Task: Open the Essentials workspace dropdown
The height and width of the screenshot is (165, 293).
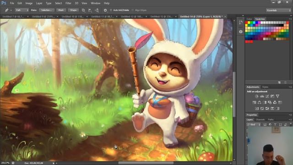Action: [x=278, y=10]
